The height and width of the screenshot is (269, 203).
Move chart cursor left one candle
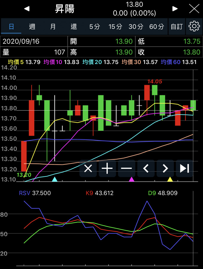tap(146, 169)
